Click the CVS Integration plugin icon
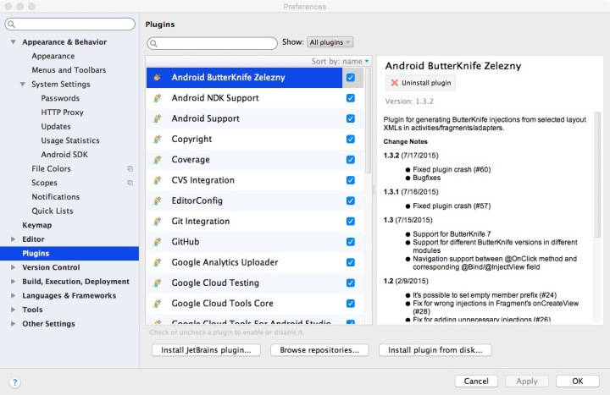This screenshot has width=610, height=395. (x=158, y=180)
